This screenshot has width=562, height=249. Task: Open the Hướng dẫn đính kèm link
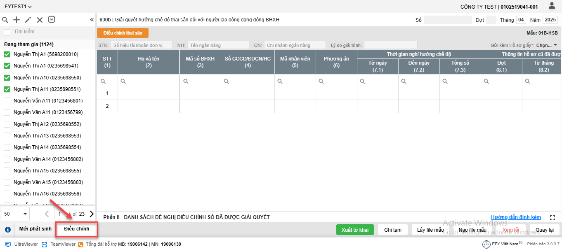pyautogui.click(x=516, y=217)
